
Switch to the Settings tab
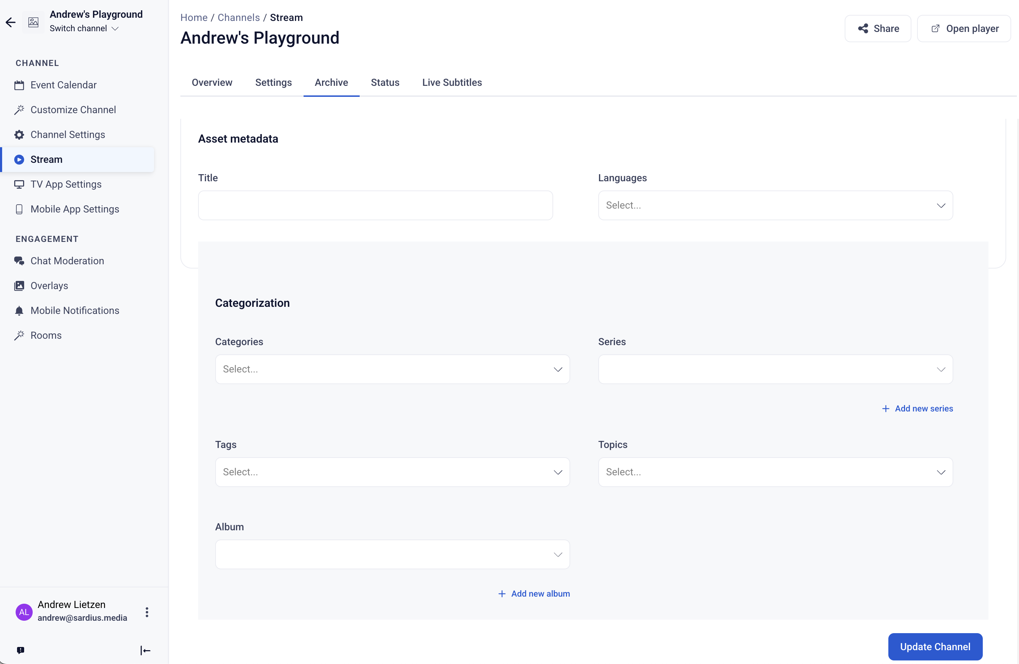tap(273, 83)
